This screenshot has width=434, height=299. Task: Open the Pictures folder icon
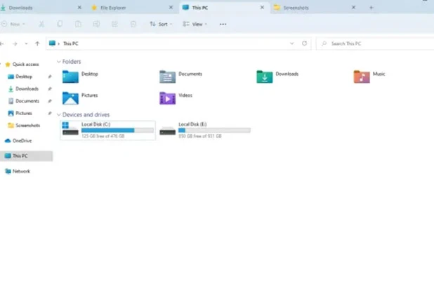[x=70, y=98]
